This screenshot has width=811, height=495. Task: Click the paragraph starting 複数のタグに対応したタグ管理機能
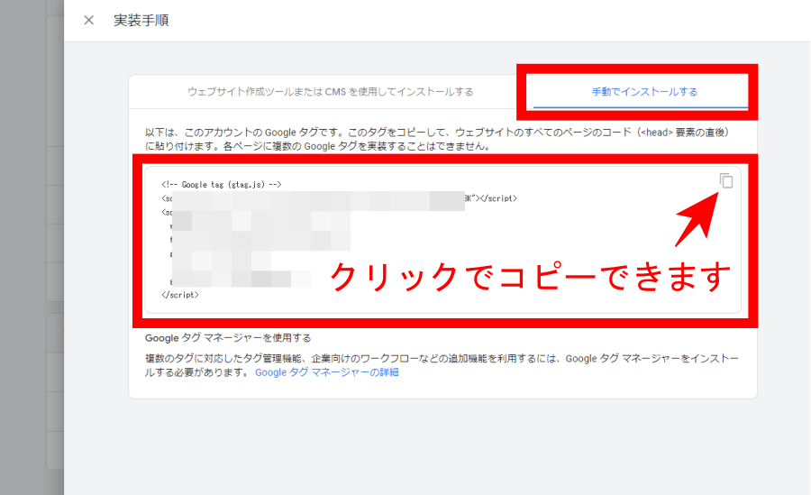pyautogui.click(x=442, y=365)
